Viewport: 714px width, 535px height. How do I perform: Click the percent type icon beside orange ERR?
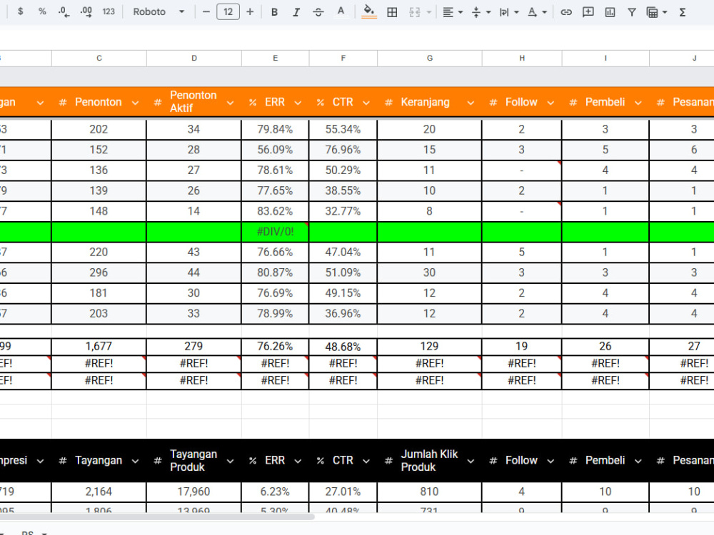[253, 102]
